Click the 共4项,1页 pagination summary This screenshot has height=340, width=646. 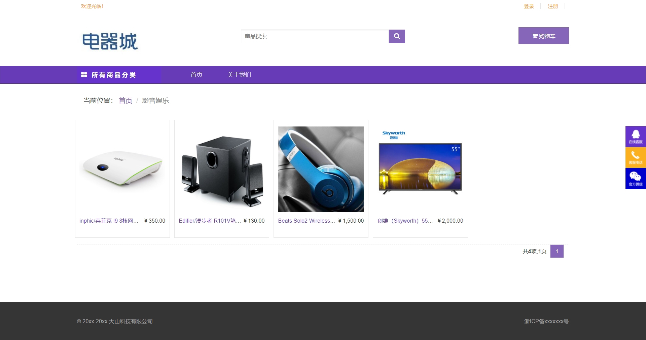[x=534, y=251]
